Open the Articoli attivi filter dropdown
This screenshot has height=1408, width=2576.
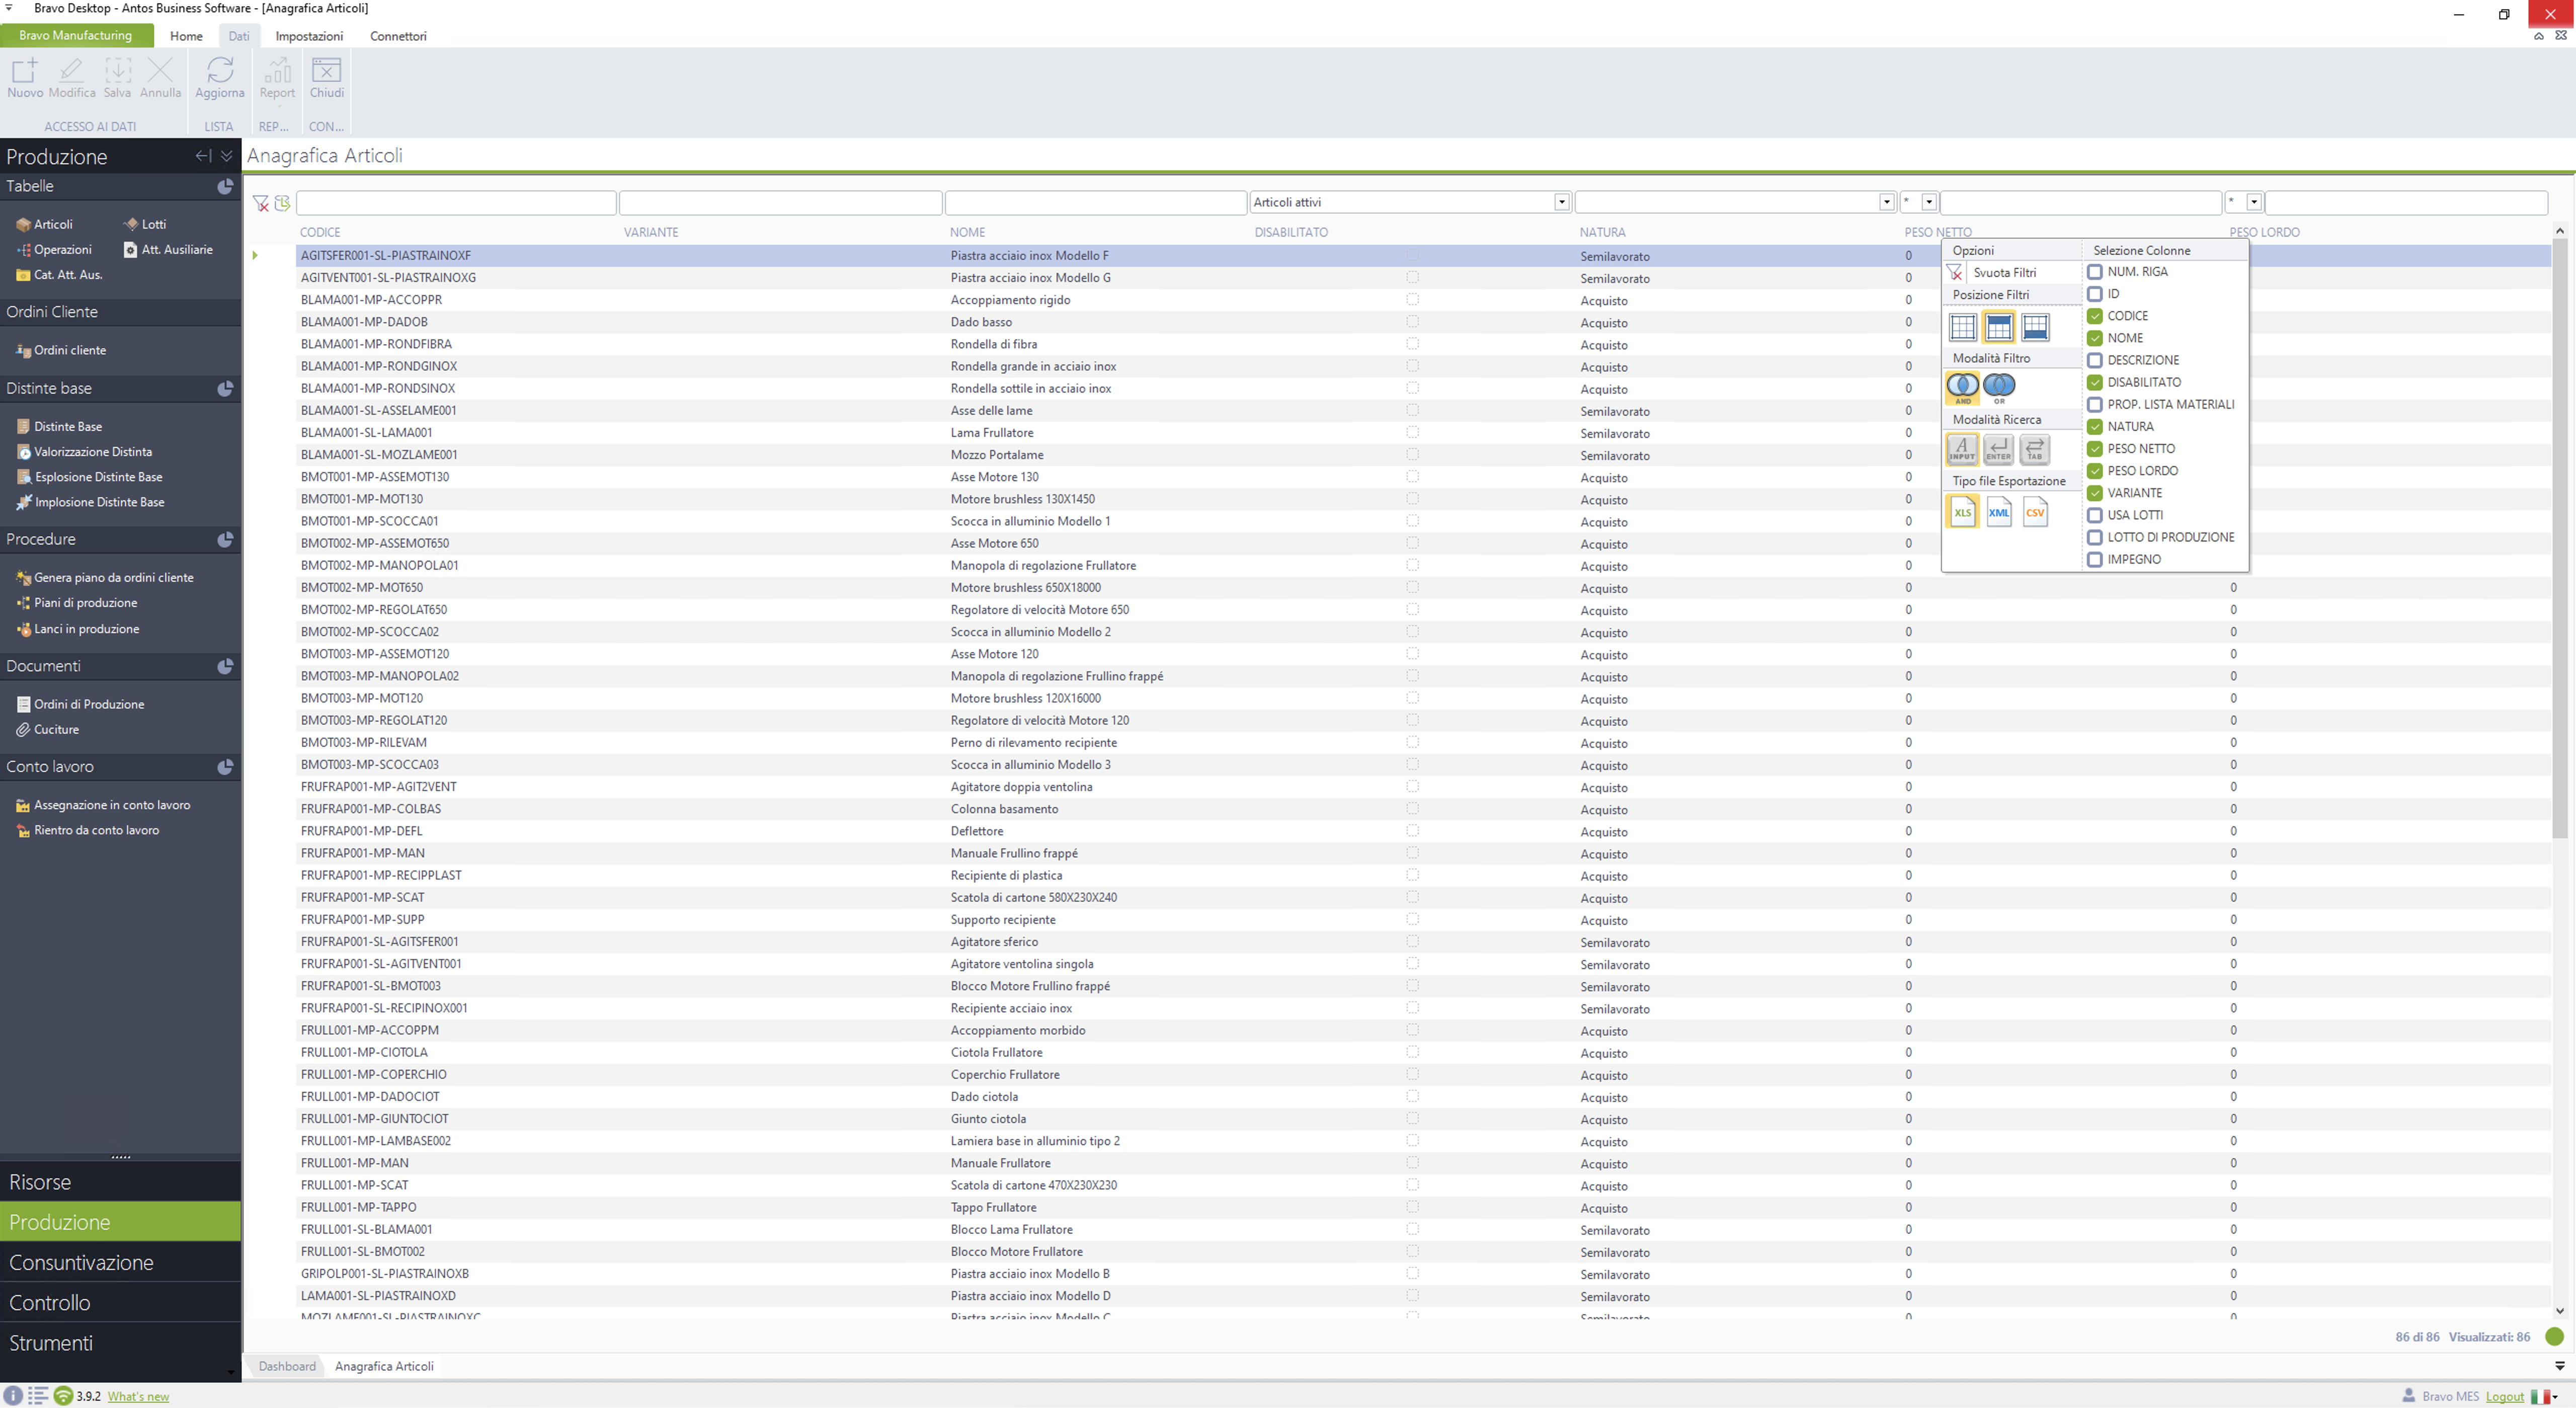click(1561, 202)
